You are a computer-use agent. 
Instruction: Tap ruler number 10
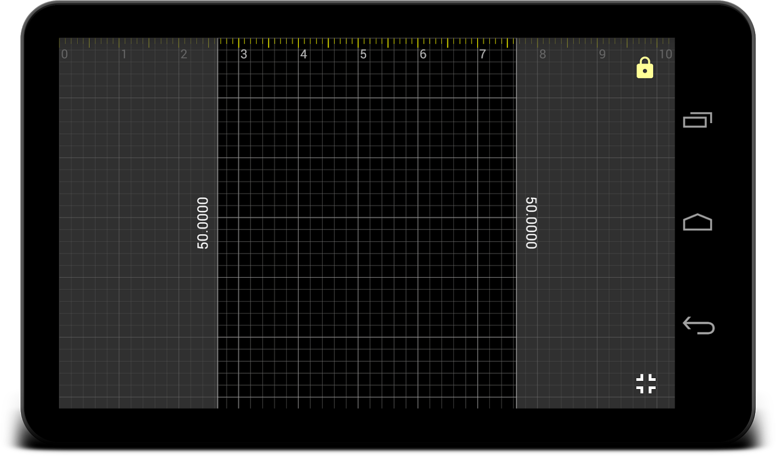[x=665, y=54]
